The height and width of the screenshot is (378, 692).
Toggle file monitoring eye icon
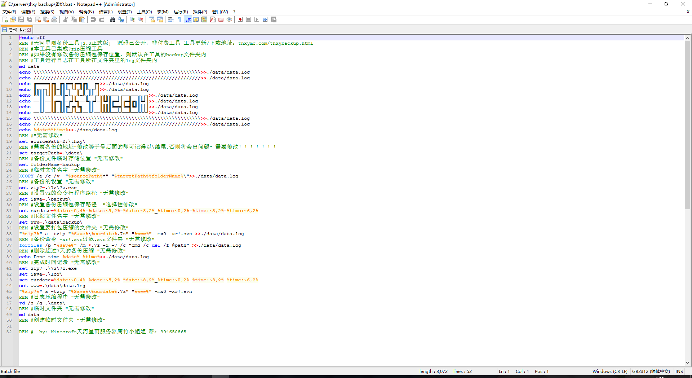click(x=229, y=19)
